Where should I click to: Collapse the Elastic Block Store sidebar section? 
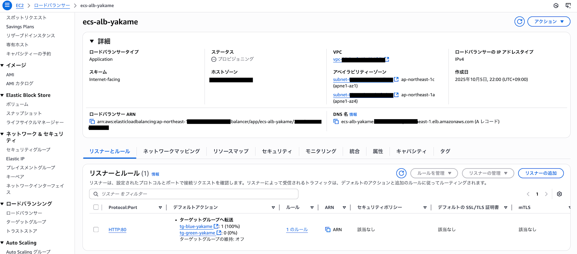[x=2, y=95]
